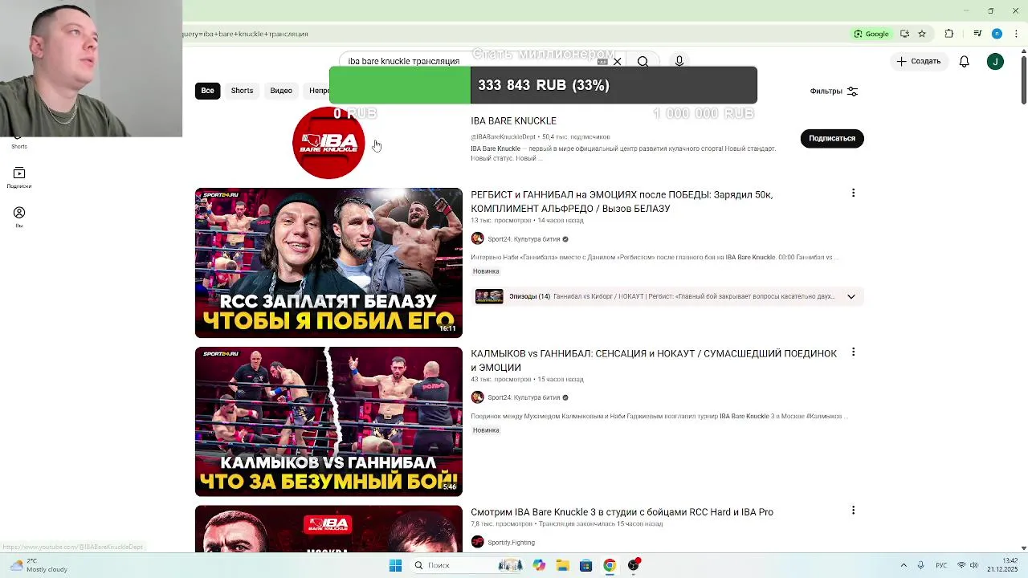The image size is (1028, 578).
Task: Open video title РЕГБИСТ и ГАННИБАЛ на ЭМОЦИЯХ
Action: 622,201
